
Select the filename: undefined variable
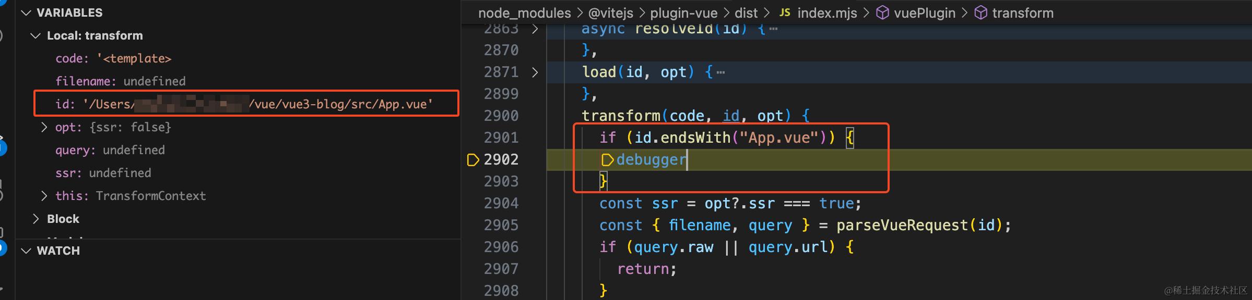(238, 81)
